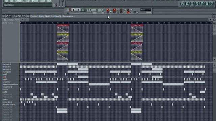Image resolution: width=216 pixels, height=121 pixels.
Task: Select the bassline 2 pattern row name
Action: click(x=7, y=87)
